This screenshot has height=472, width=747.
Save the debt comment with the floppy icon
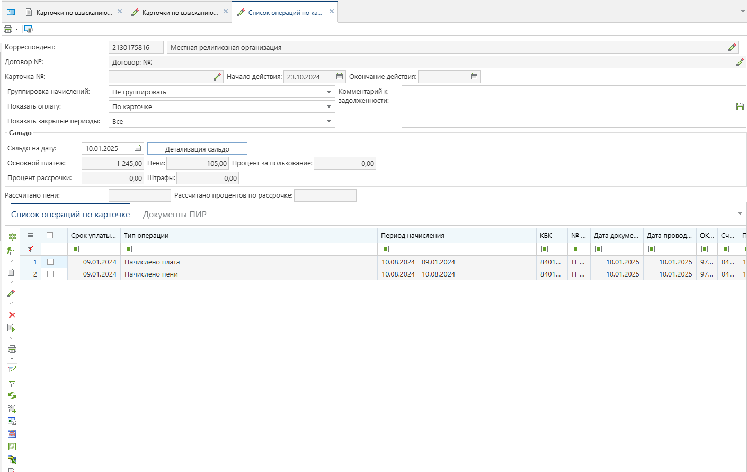point(740,106)
